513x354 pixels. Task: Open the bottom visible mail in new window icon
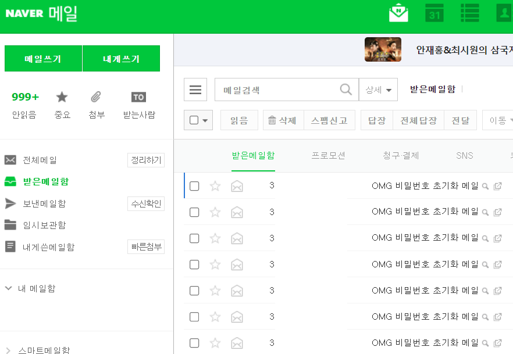point(498,343)
